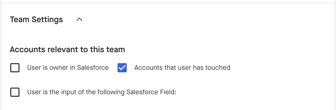
Task: Toggle owner in Salesforce account relevance
Action: click(15, 68)
